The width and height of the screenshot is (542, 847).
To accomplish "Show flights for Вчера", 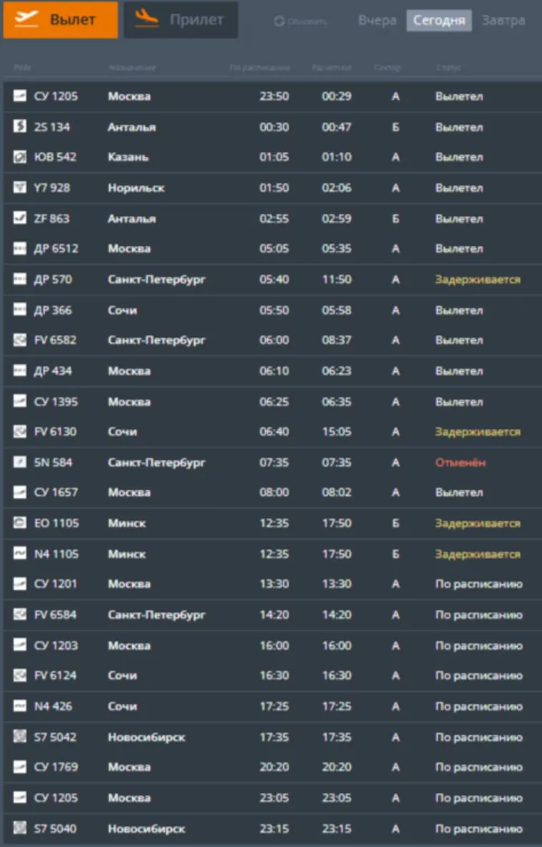I will (377, 21).
